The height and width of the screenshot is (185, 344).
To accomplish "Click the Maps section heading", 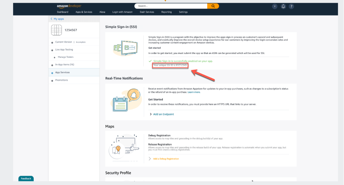I will tap(110, 126).
